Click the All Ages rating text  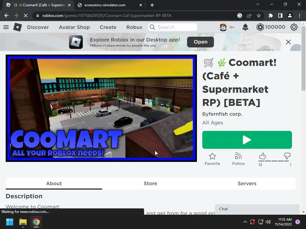tap(212, 123)
